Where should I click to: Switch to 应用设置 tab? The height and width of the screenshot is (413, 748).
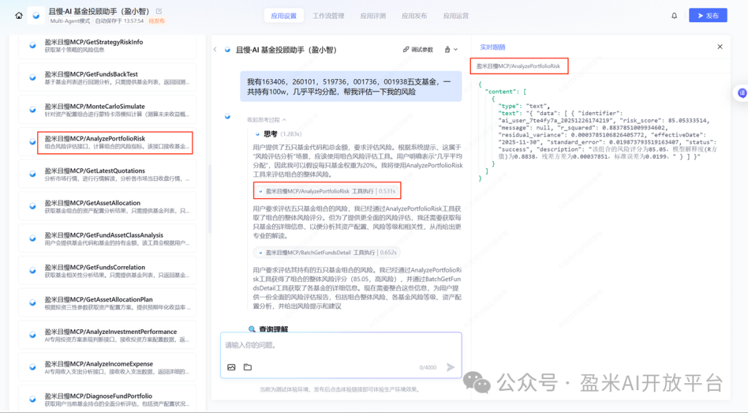284,16
